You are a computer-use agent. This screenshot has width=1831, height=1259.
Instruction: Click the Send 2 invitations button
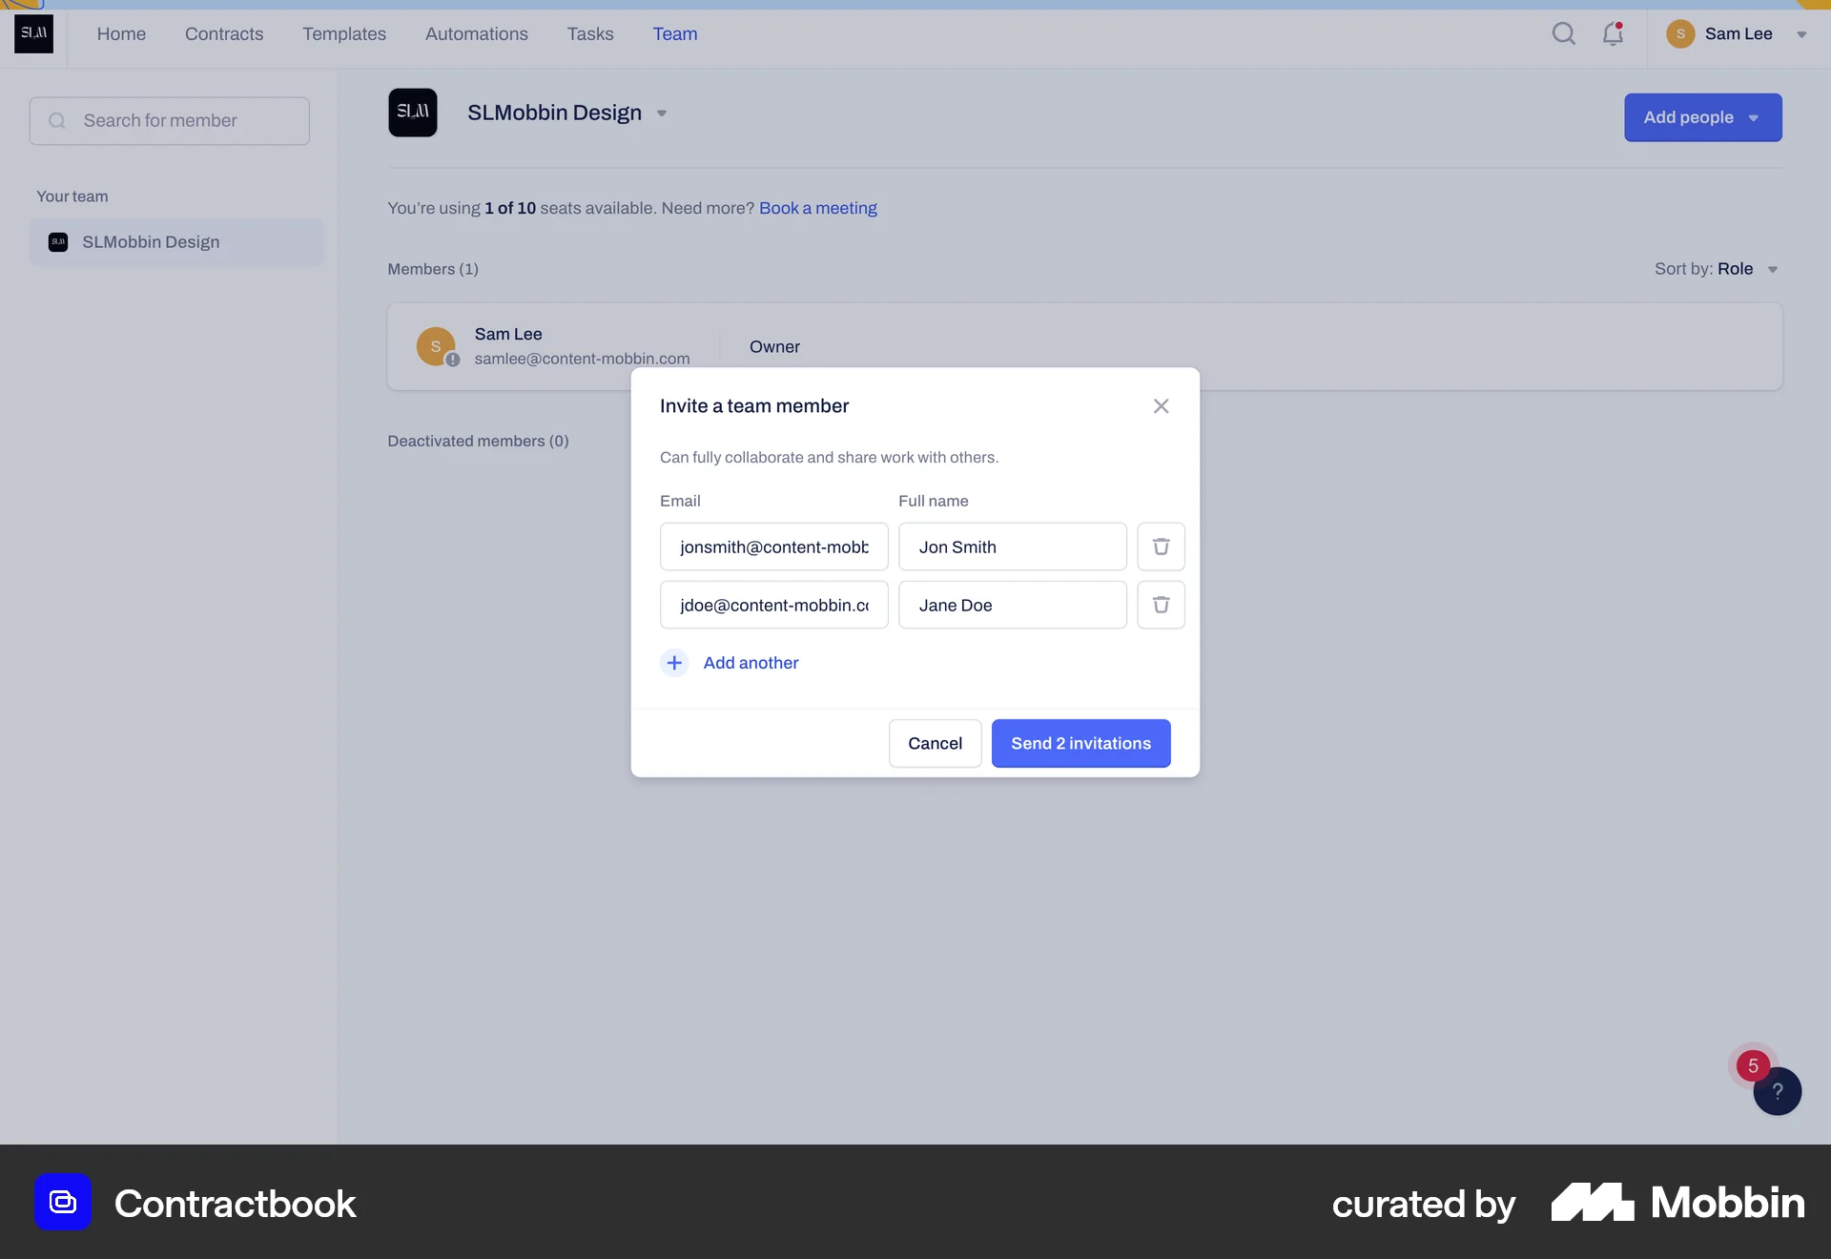tap(1080, 743)
